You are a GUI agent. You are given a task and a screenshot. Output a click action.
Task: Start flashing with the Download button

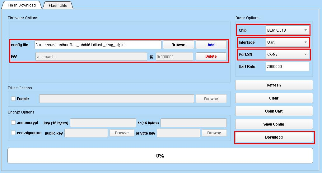[x=274, y=137]
